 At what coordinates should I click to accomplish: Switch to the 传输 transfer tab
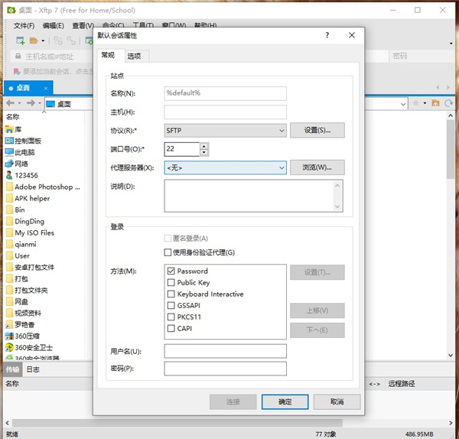click(x=12, y=369)
